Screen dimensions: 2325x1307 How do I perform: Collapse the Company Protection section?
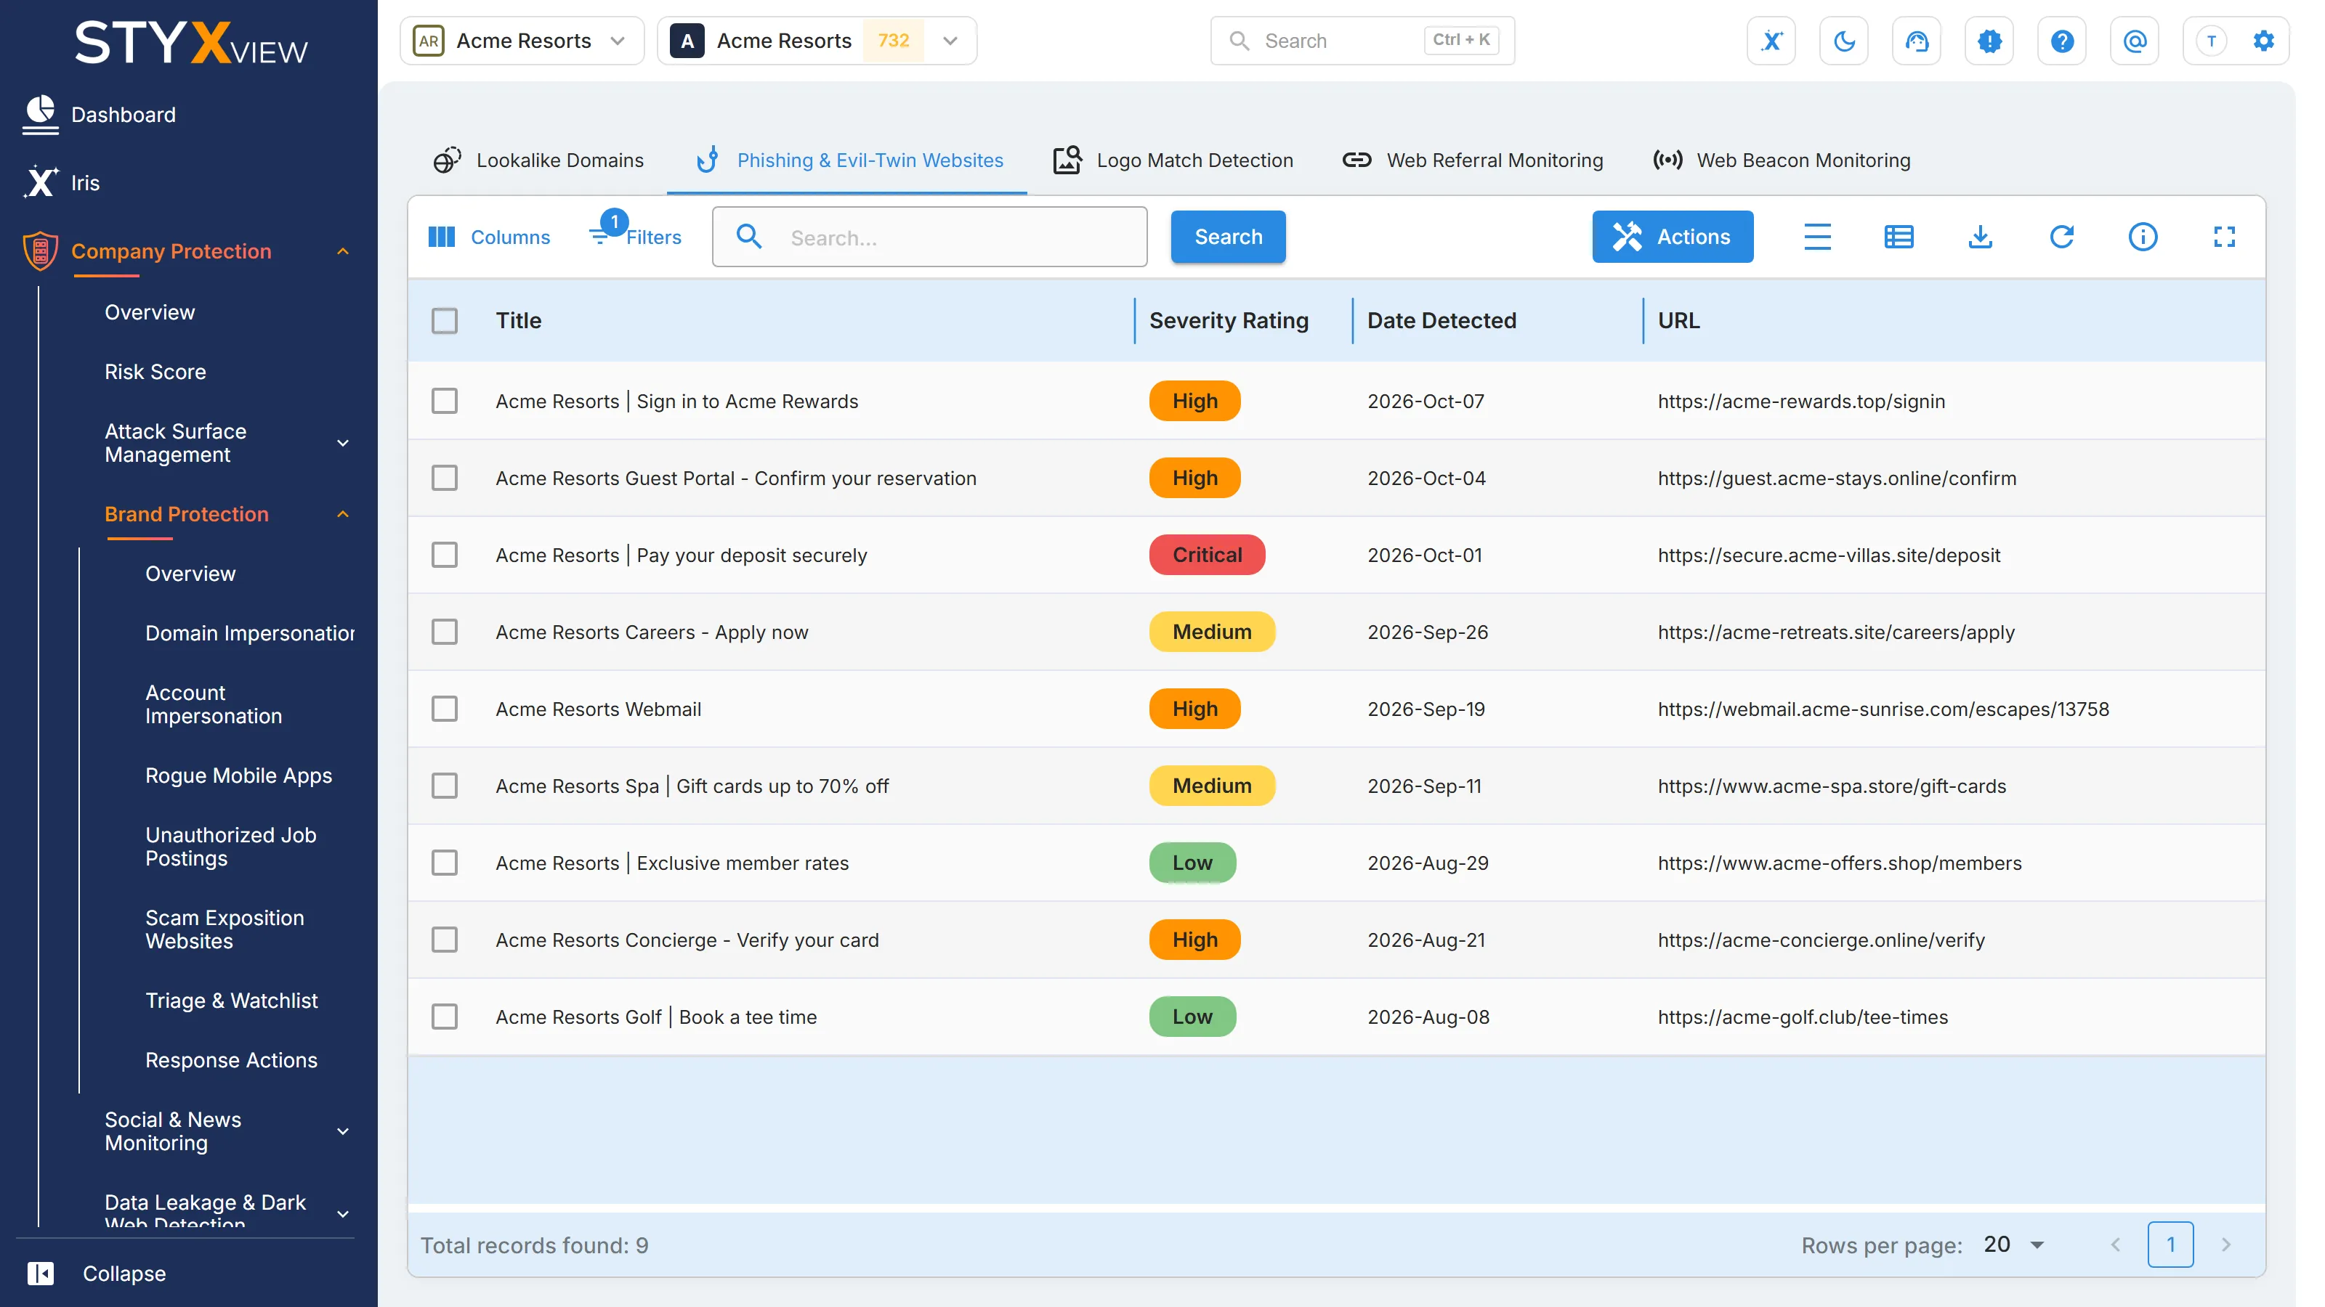pos(343,252)
